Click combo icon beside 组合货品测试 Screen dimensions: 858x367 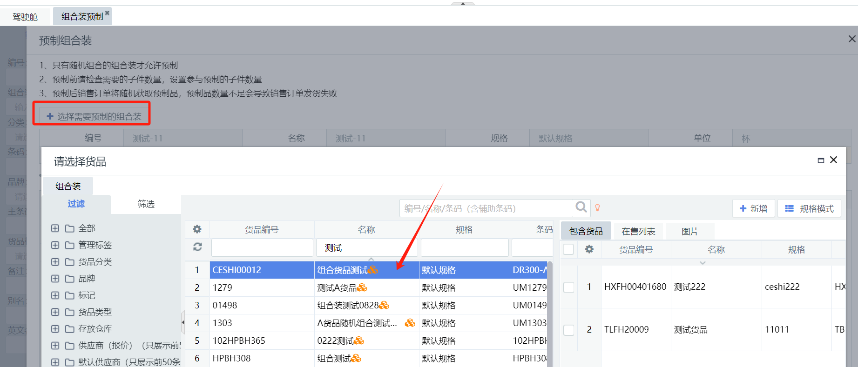click(373, 270)
